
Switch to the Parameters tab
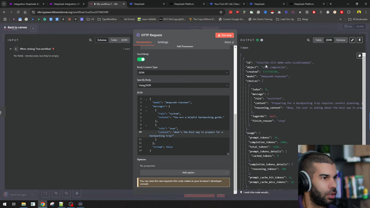click(144, 42)
